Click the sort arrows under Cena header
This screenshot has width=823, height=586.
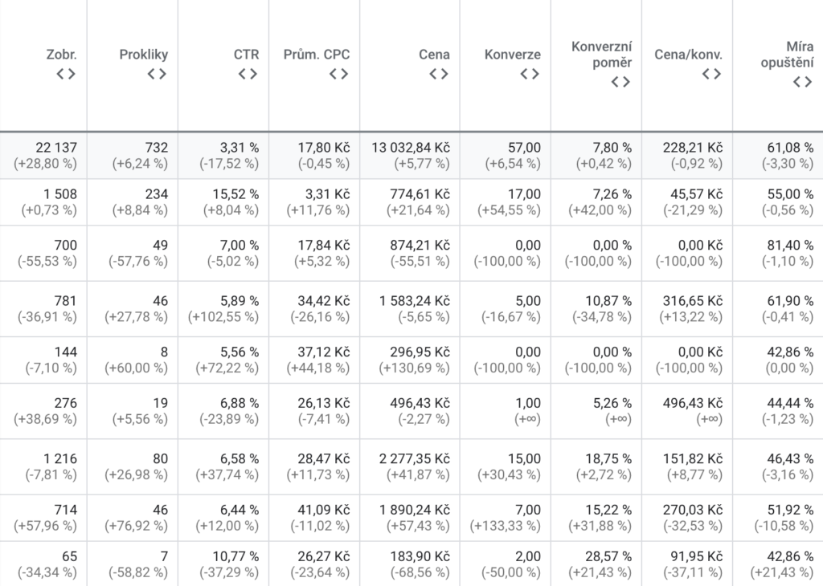coord(439,74)
